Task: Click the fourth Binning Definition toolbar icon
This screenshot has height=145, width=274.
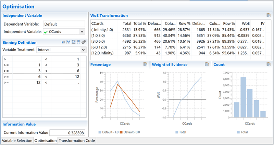Action: (78, 42)
